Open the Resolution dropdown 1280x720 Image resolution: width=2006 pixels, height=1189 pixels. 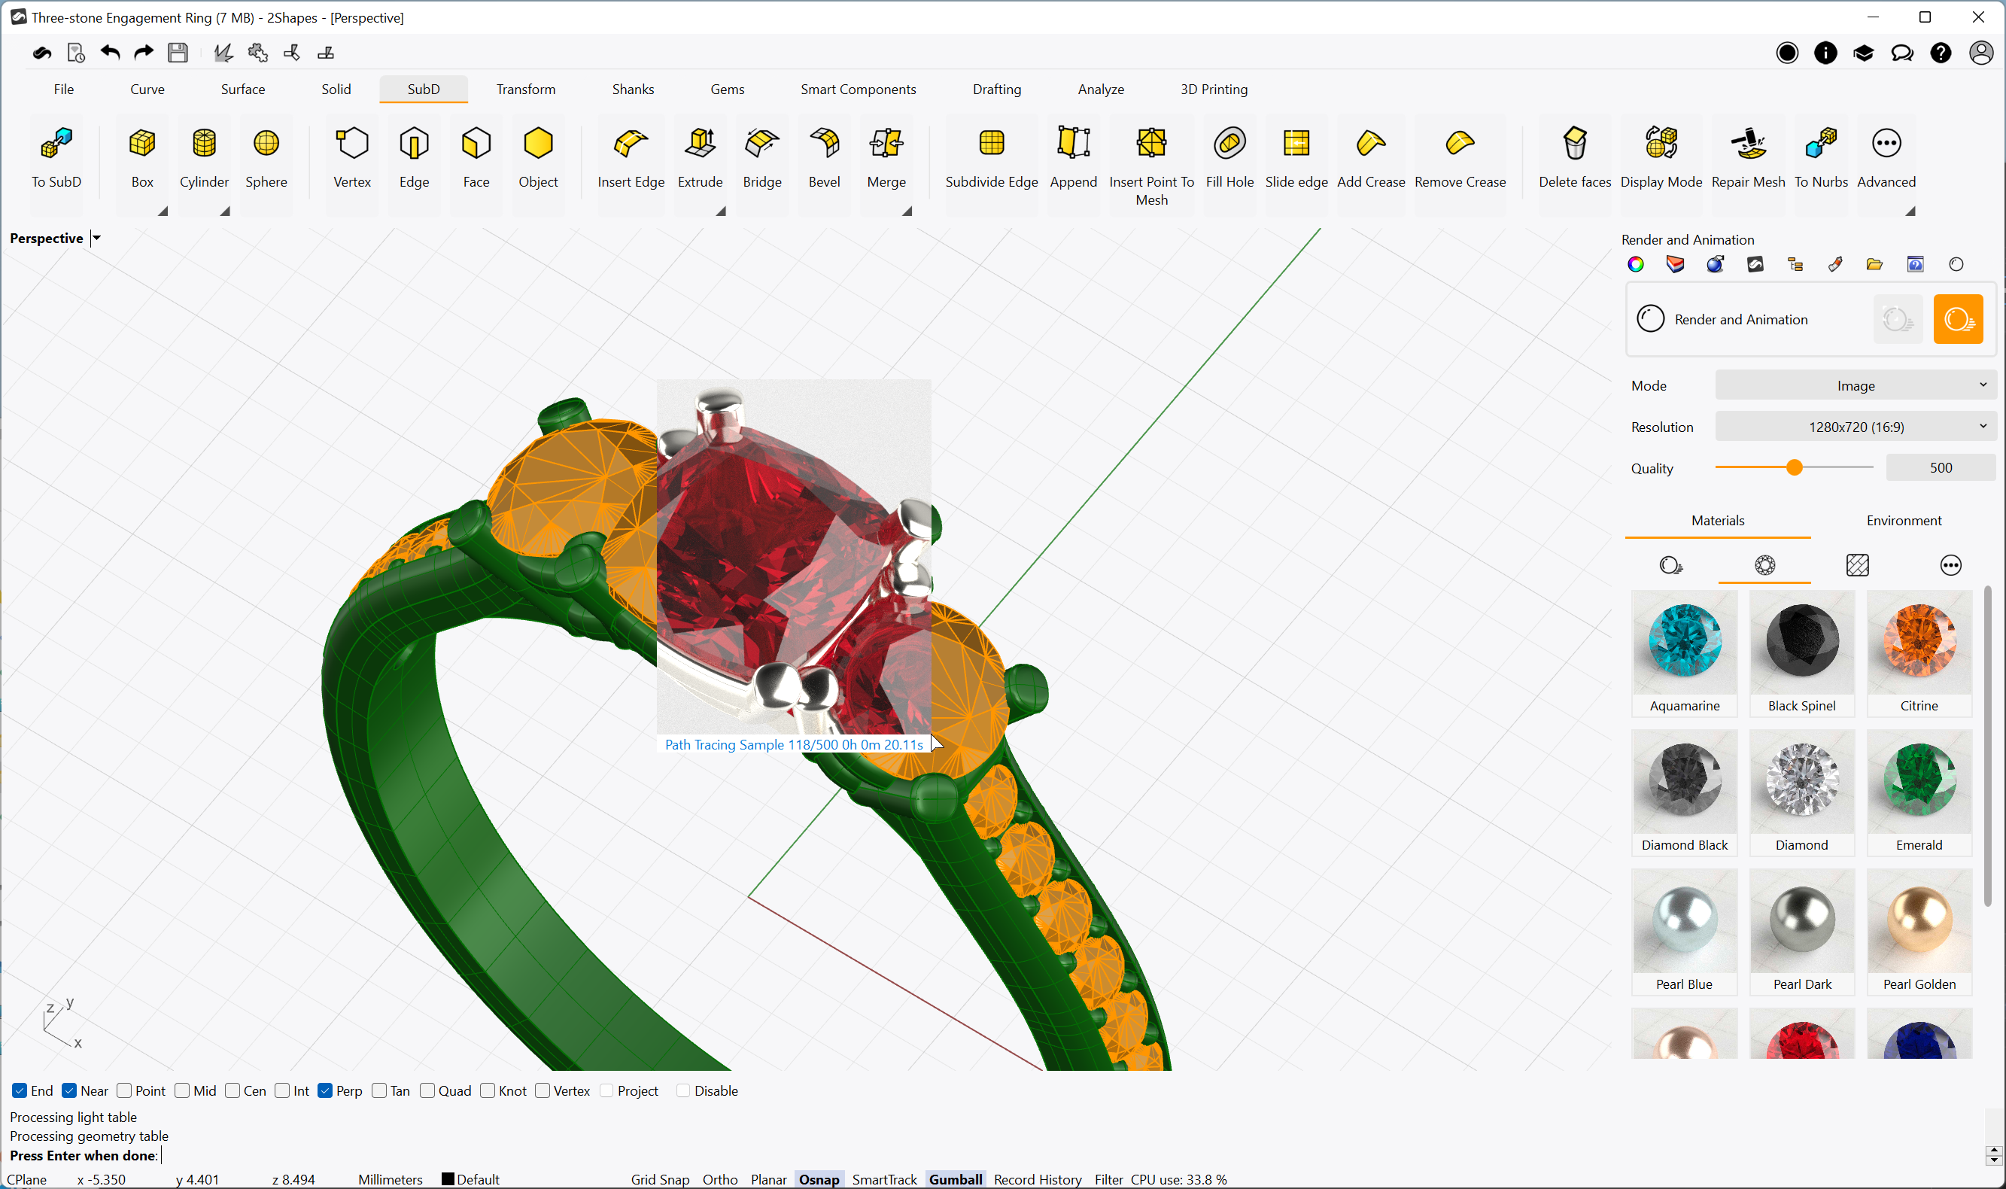pyautogui.click(x=1855, y=427)
